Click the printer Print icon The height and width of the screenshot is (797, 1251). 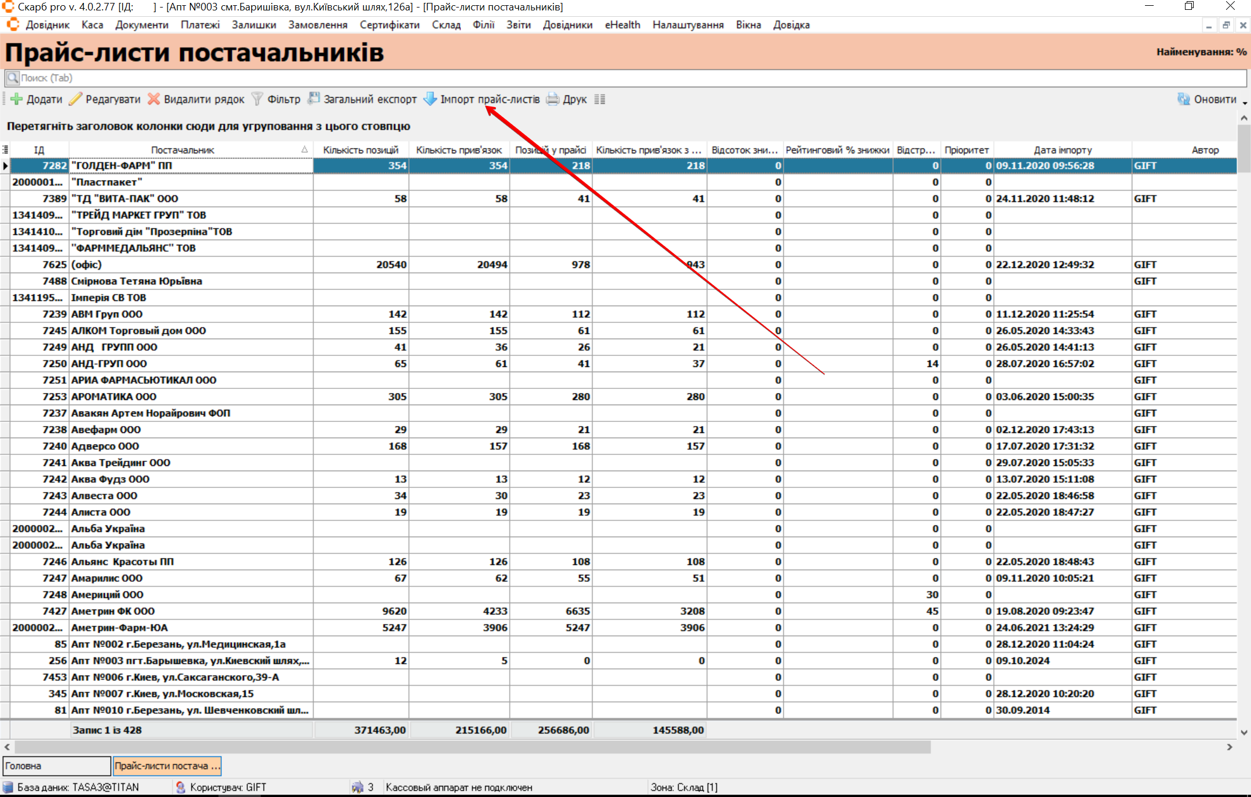point(553,99)
